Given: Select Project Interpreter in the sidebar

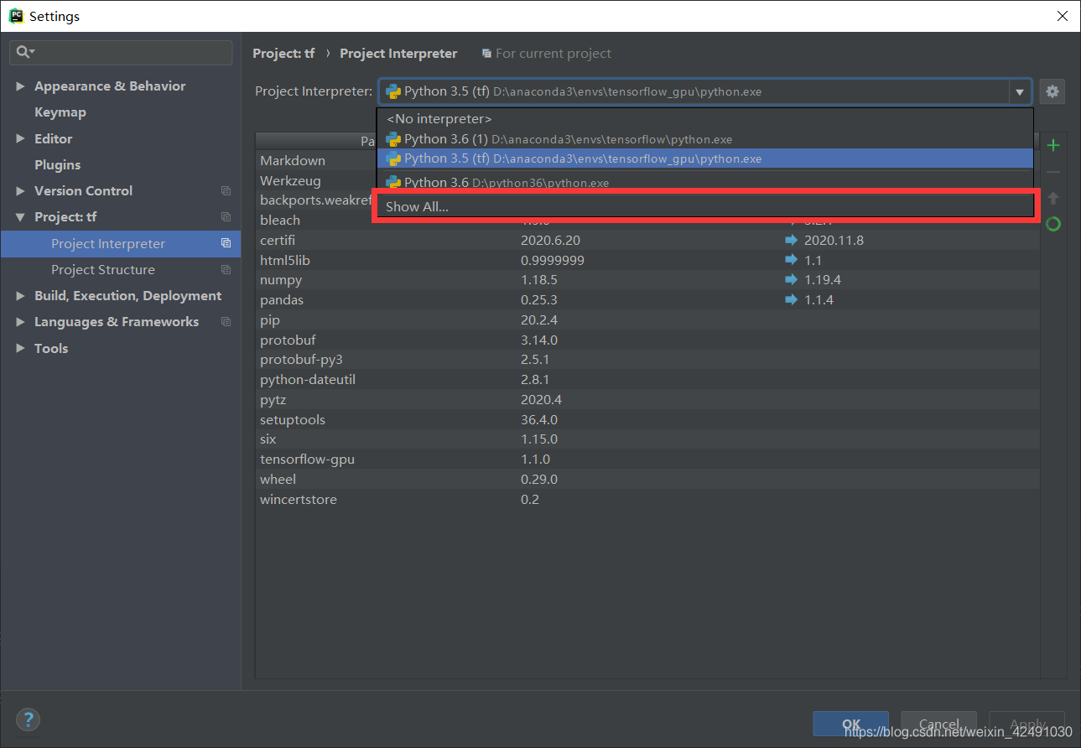Looking at the screenshot, I should (121, 243).
